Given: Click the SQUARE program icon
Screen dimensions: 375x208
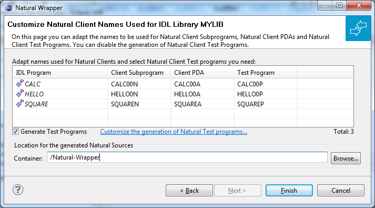Looking at the screenshot, I should point(19,104).
